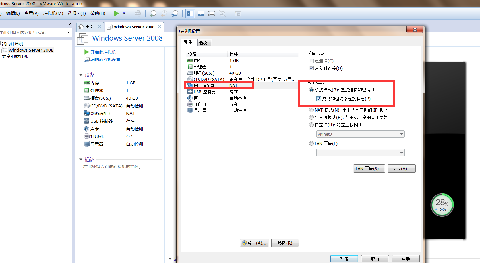Select 硬盘(SCSI) row in settings device list
The height and width of the screenshot is (263, 480).
pyautogui.click(x=242, y=73)
